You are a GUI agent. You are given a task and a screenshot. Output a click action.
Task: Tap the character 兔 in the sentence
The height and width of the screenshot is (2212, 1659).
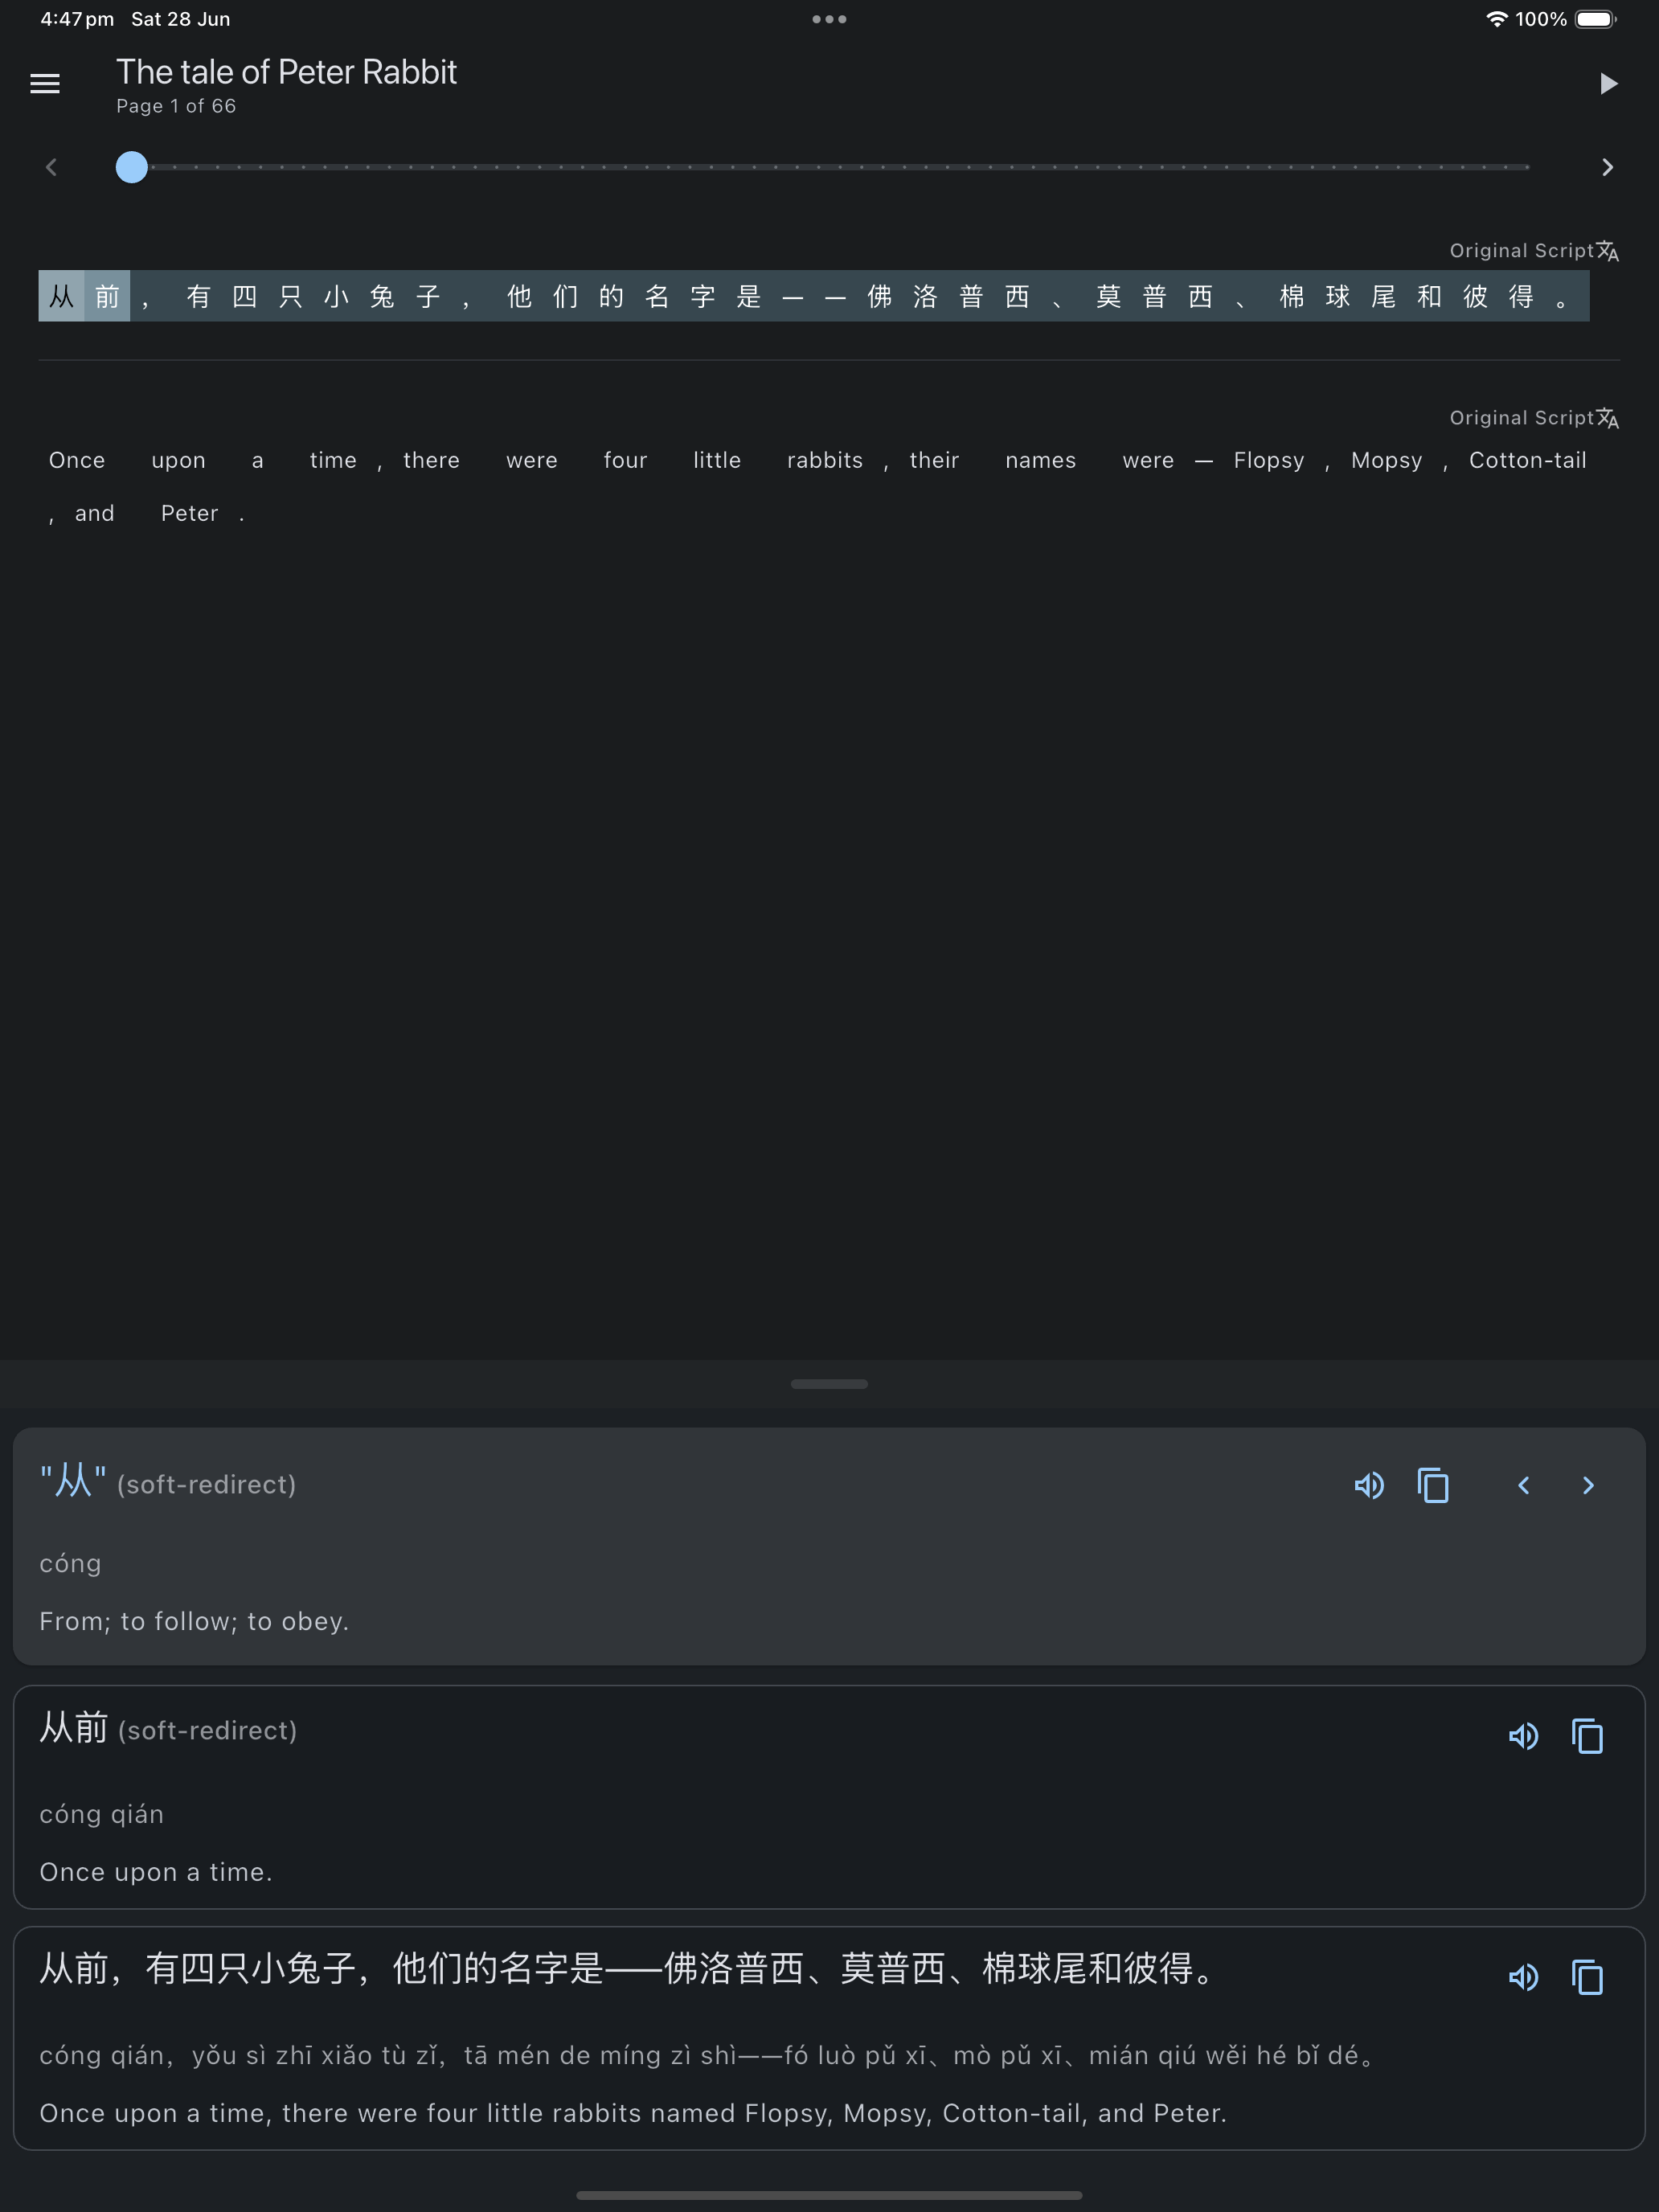[x=382, y=296]
